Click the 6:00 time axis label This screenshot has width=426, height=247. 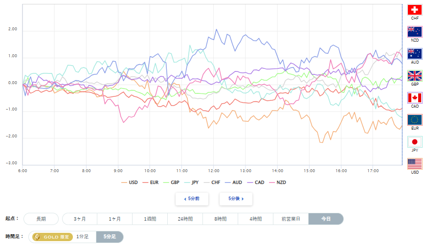point(22,171)
